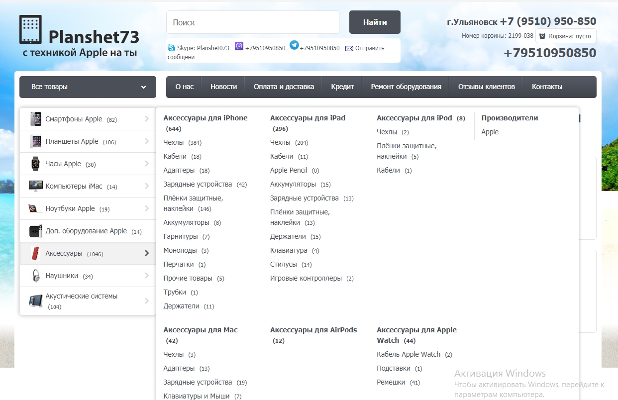Open the Кредит menu item

pyautogui.click(x=342, y=87)
